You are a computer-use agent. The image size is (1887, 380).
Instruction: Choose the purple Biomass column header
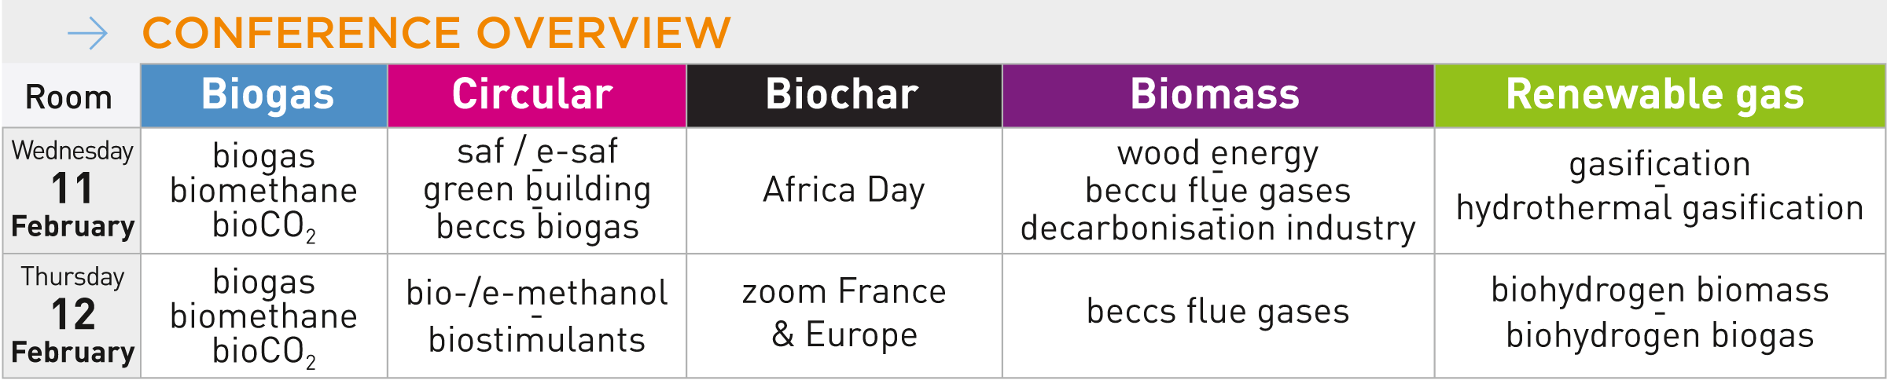[1215, 95]
